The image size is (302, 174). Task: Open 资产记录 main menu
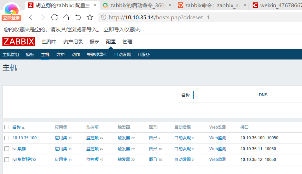[73, 42]
